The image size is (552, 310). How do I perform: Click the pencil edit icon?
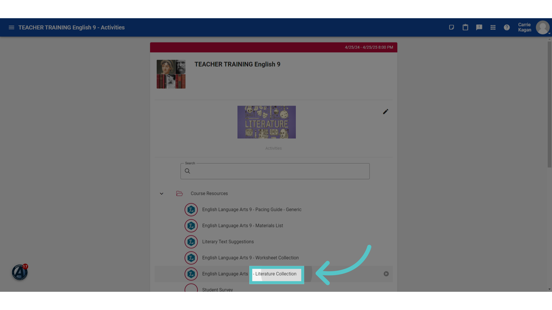pyautogui.click(x=386, y=112)
